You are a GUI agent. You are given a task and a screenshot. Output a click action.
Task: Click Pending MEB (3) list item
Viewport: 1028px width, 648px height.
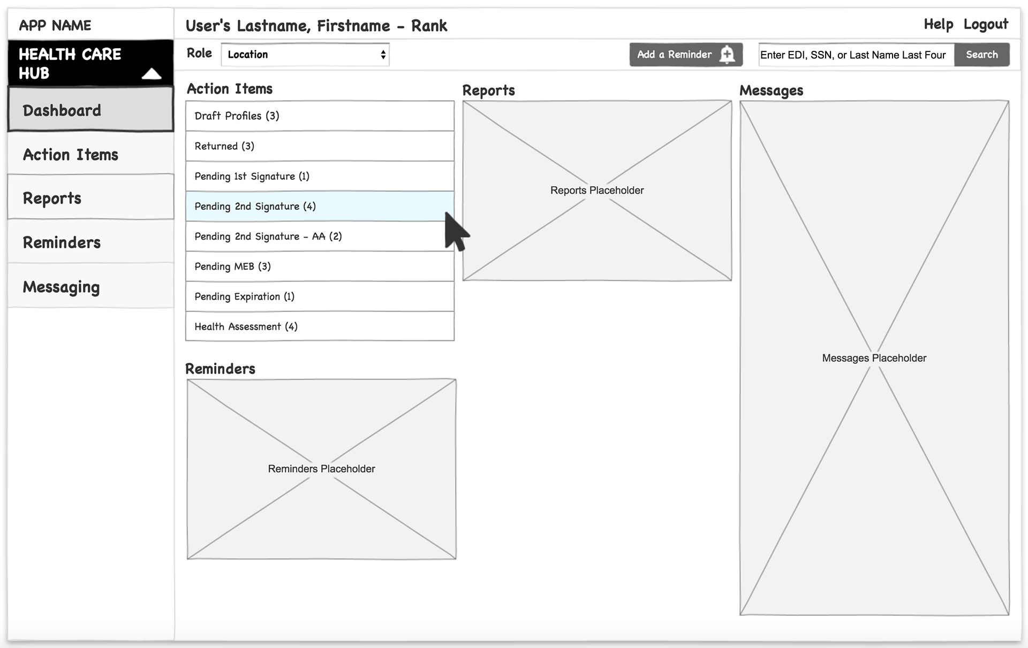click(x=320, y=266)
